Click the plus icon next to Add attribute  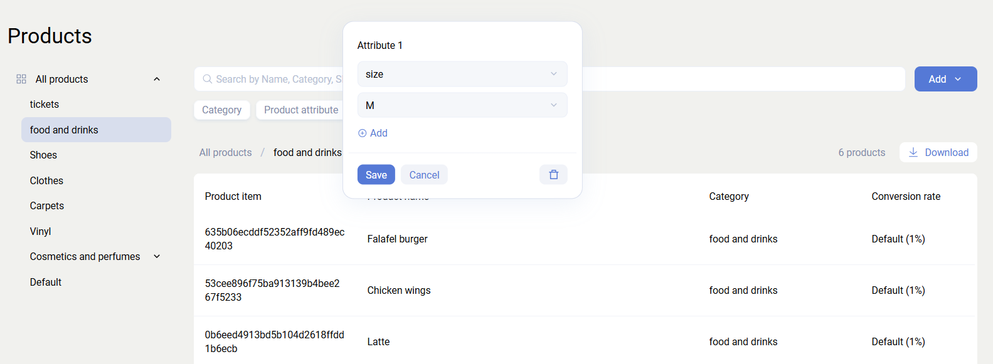pyautogui.click(x=362, y=133)
